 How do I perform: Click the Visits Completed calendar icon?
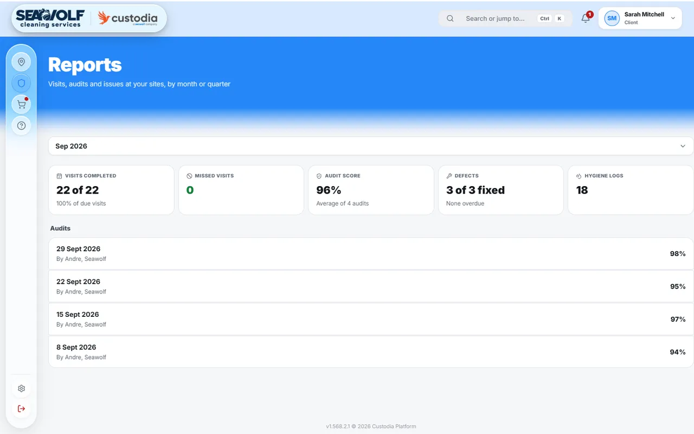pyautogui.click(x=59, y=176)
